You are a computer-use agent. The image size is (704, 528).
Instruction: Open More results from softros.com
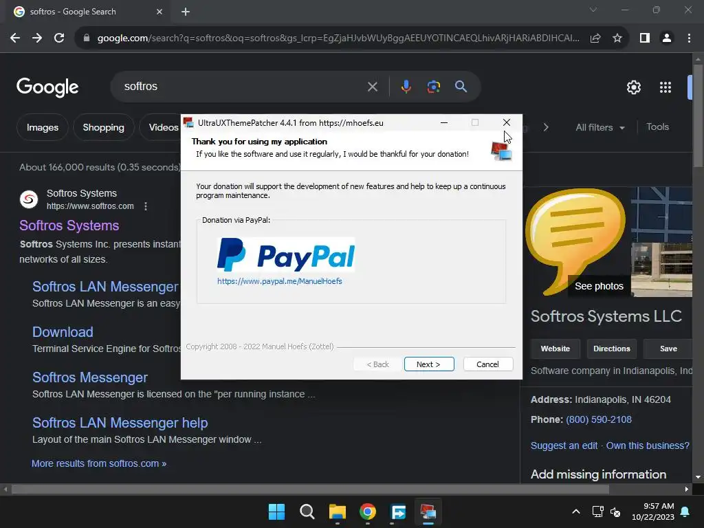click(x=99, y=463)
